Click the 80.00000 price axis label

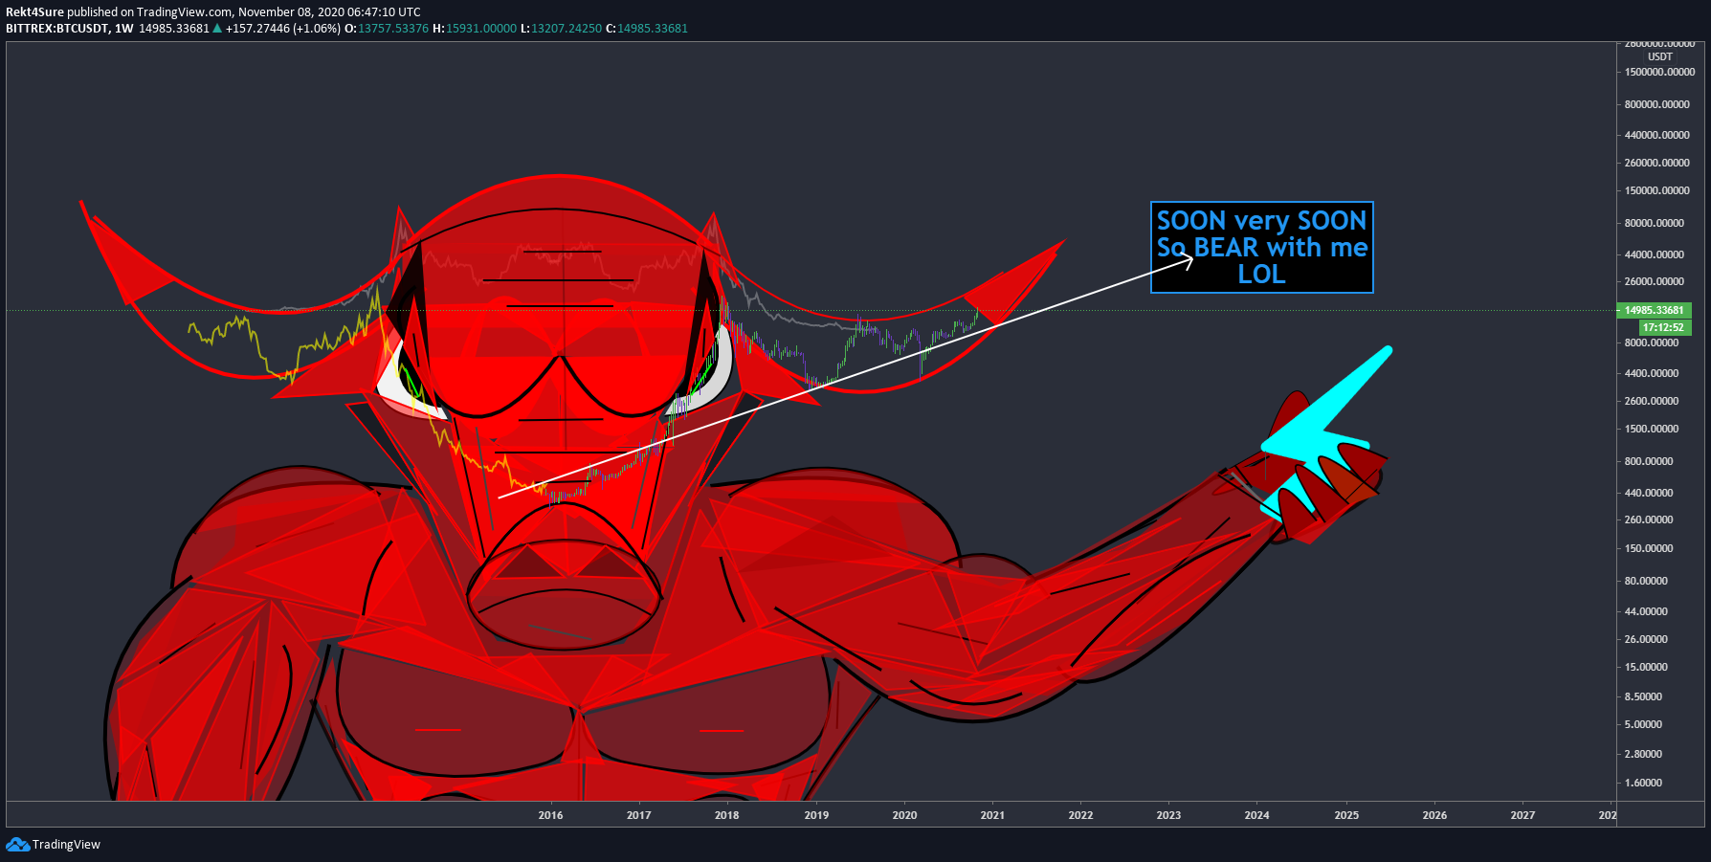click(1646, 581)
